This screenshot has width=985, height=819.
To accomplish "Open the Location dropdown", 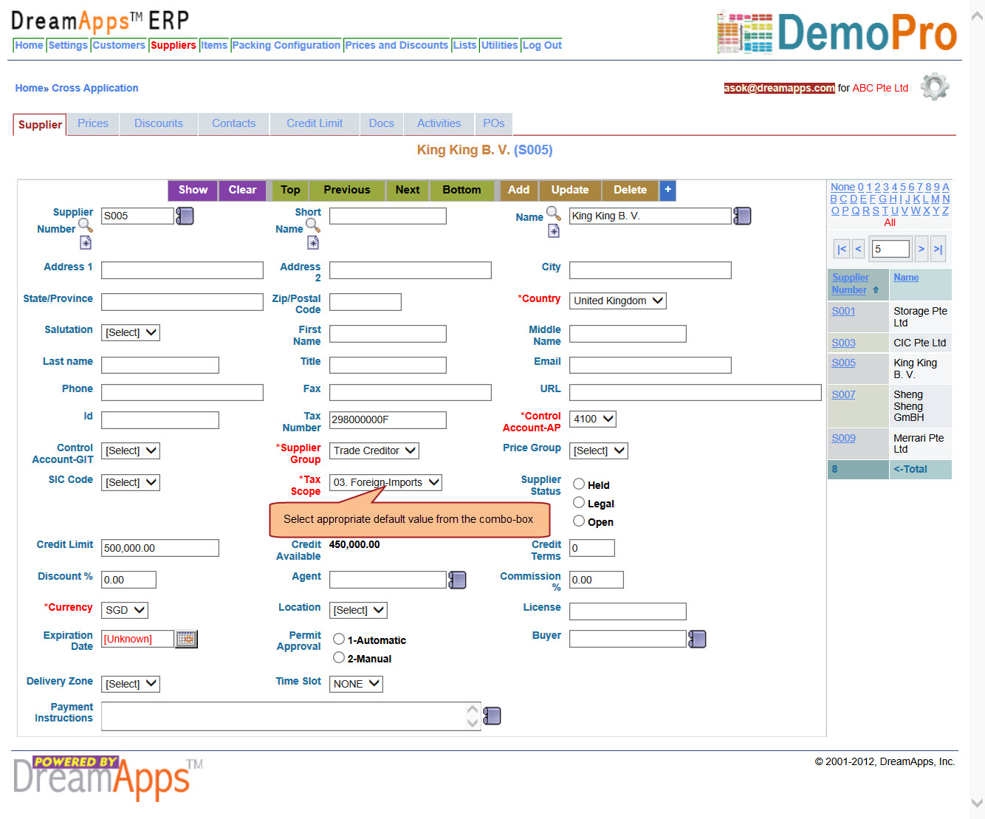I will 358,610.
